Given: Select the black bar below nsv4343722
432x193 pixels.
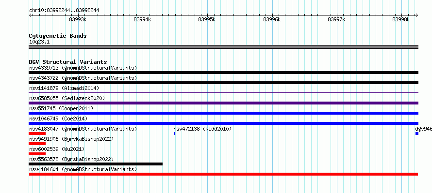Looking at the screenshot, I should pyautogui.click(x=223, y=83).
